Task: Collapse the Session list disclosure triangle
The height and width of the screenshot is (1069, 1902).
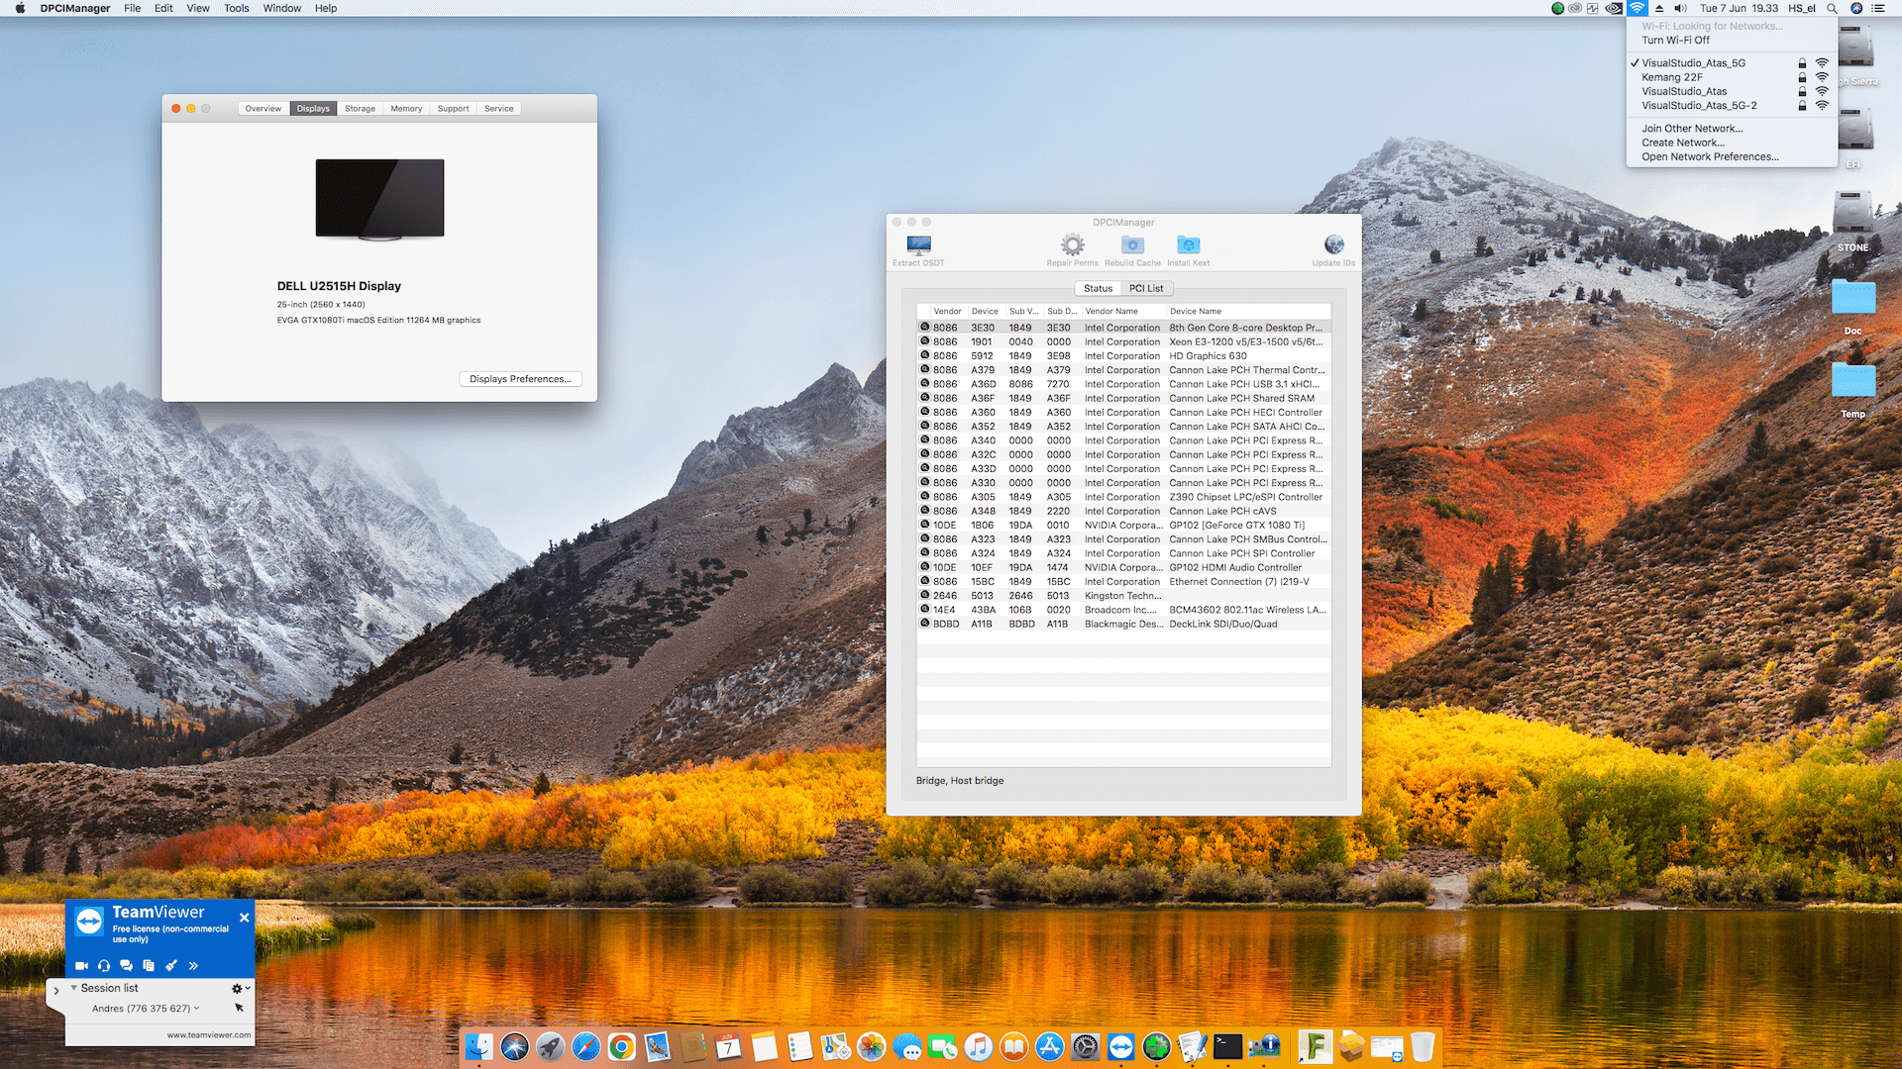Action: [x=73, y=988]
